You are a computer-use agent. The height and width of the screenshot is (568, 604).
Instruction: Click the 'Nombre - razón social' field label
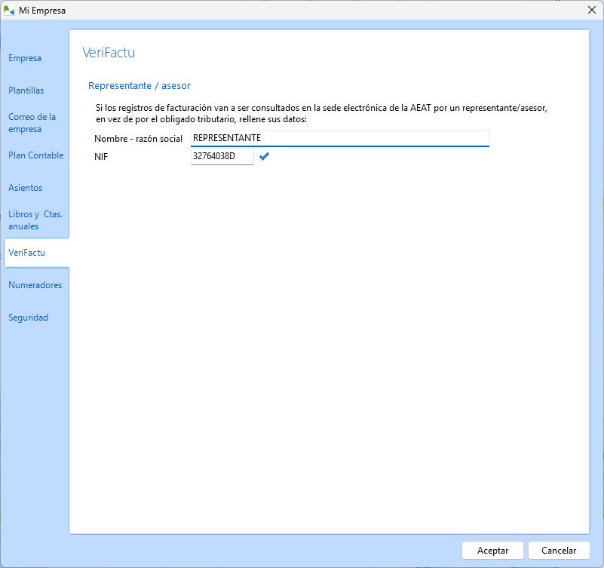point(139,139)
